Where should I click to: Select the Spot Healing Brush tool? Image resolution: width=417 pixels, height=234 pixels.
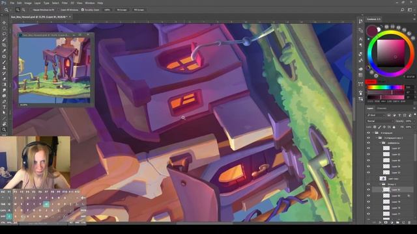4,57
